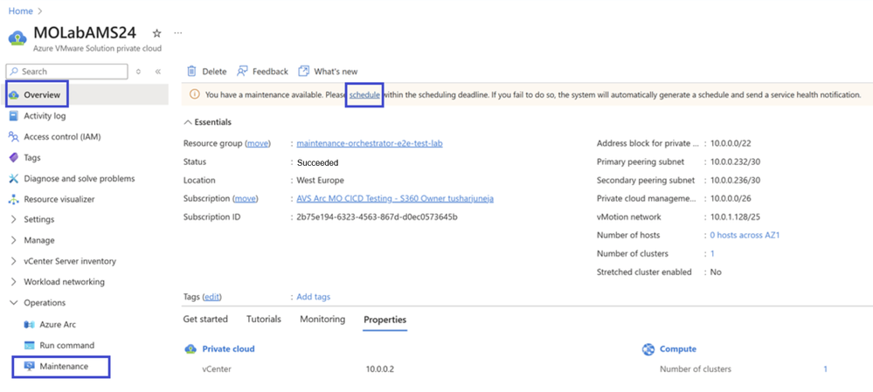Click the Run command icon
Viewport: 873px width, 392px height.
click(x=30, y=346)
